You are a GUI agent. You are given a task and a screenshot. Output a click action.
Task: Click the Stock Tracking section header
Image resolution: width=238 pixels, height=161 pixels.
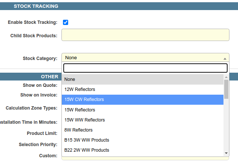[36, 6]
